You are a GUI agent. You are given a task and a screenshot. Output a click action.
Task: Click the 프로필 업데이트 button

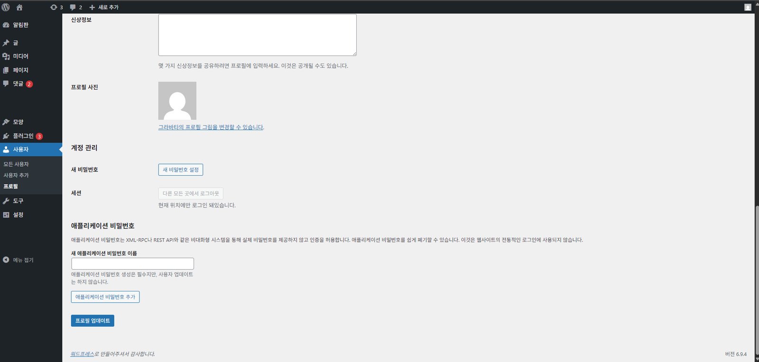(x=93, y=321)
